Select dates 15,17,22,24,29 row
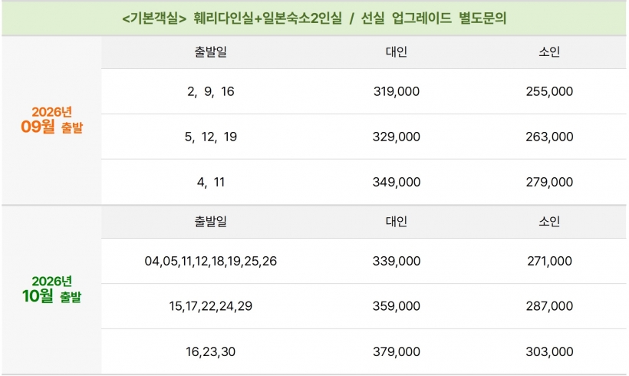Screen dimensions: 629x376 (364, 307)
